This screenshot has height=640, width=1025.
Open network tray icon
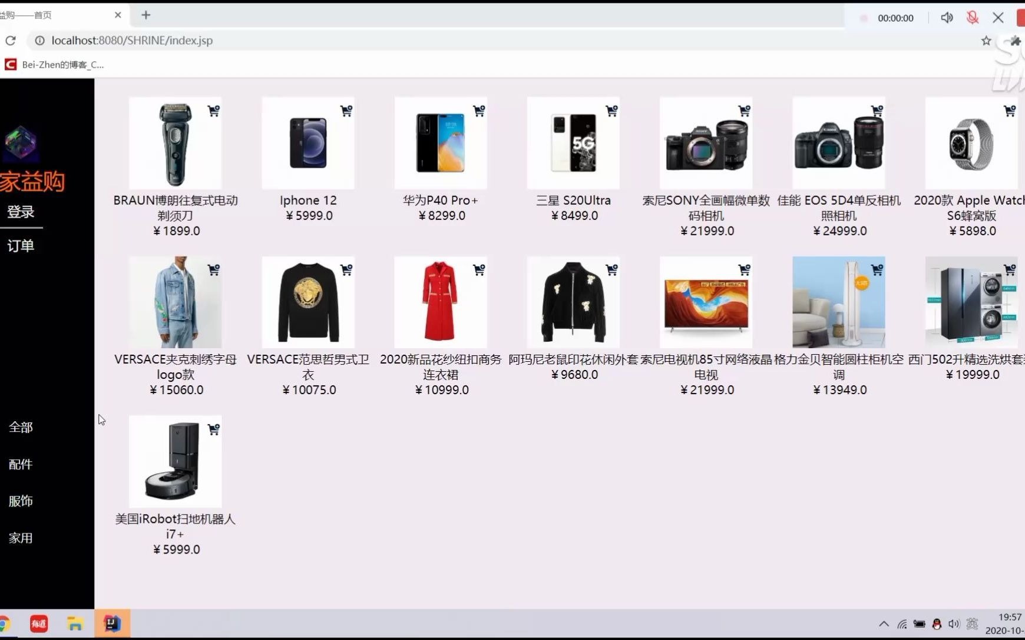point(902,624)
